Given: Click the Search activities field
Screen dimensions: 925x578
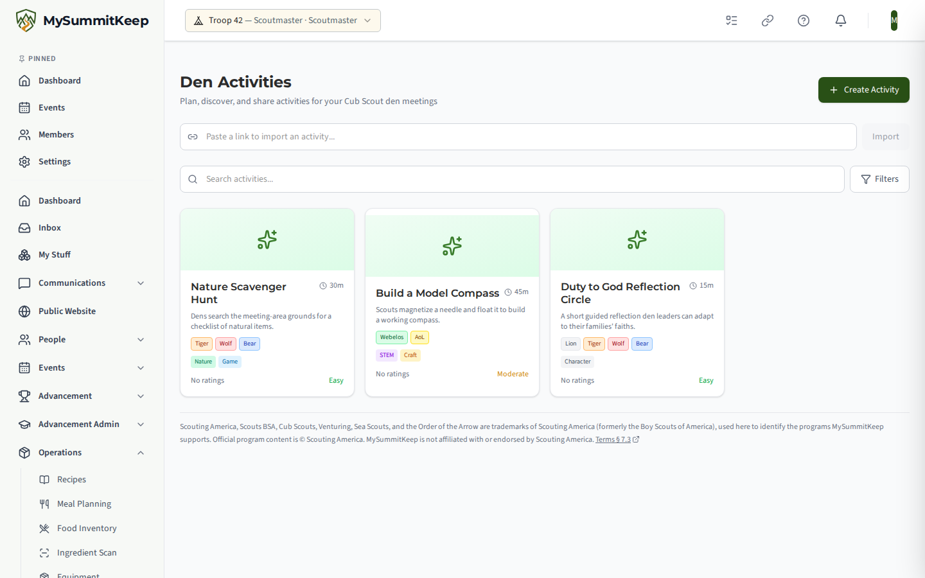Looking at the screenshot, I should [x=512, y=179].
